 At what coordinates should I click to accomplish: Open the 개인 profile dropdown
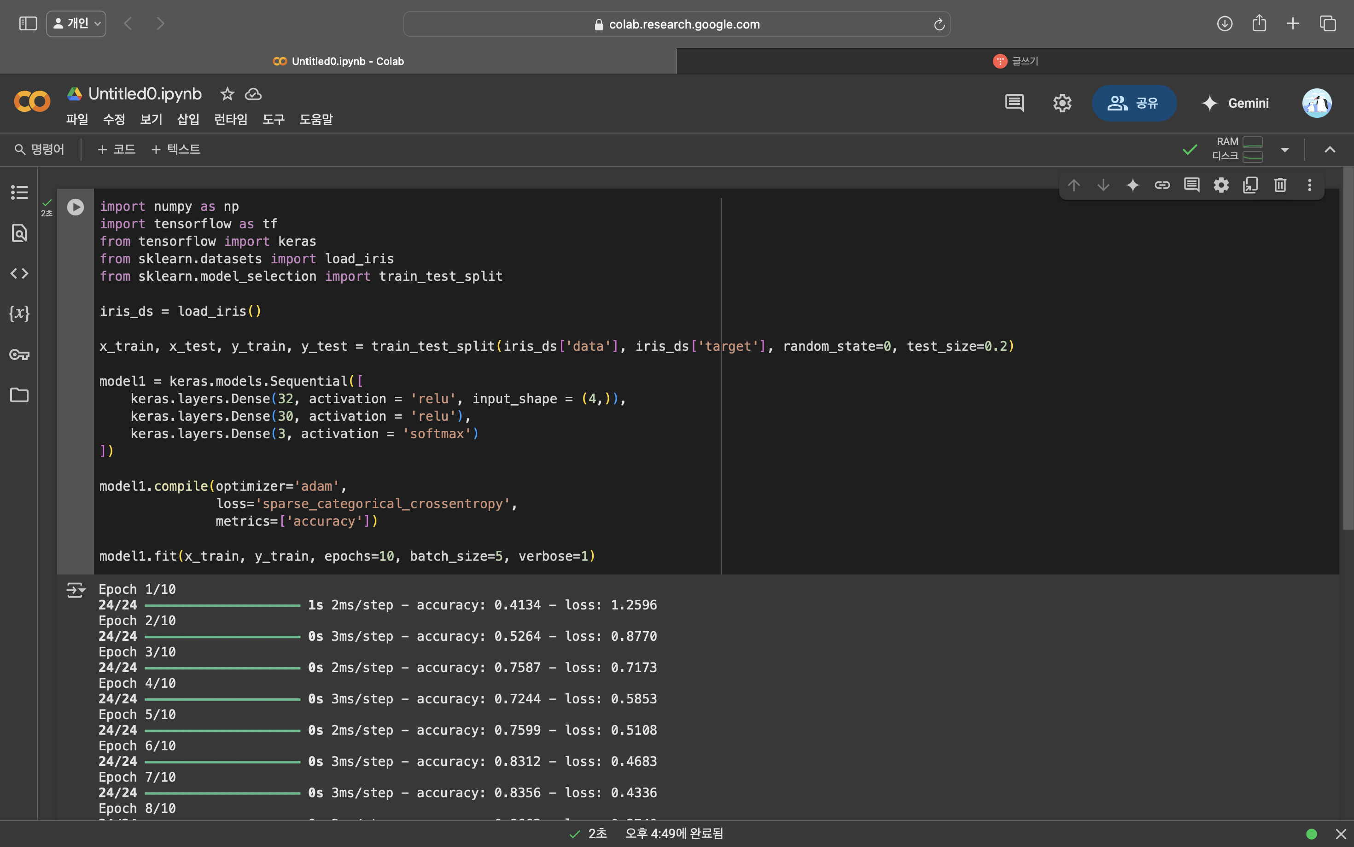pyautogui.click(x=76, y=23)
